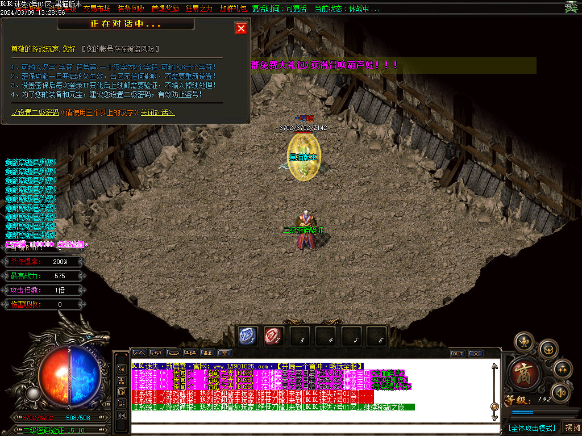This screenshot has height=436, width=582.
Task: Click the 关闭对话 link
Action: click(157, 112)
